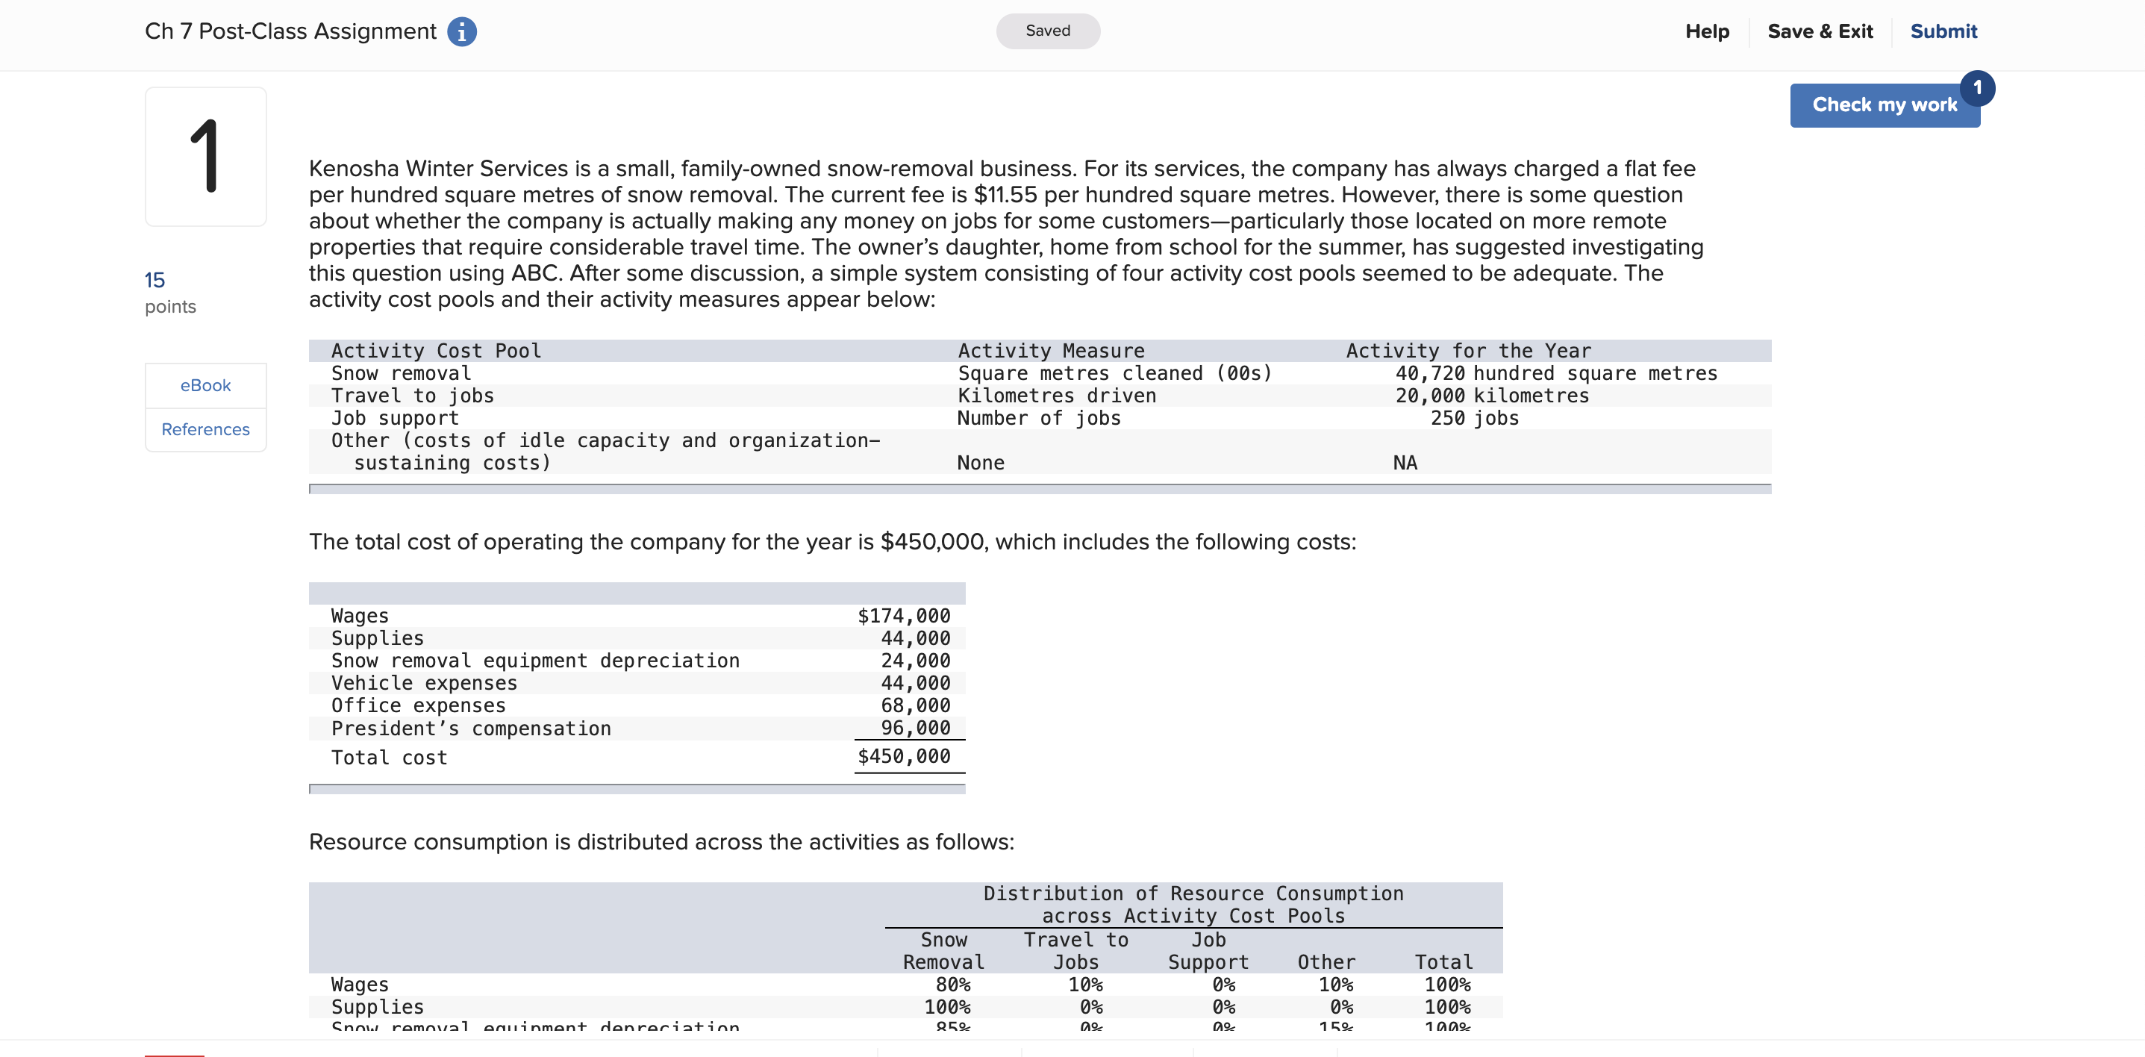Open the eBook link

[206, 386]
